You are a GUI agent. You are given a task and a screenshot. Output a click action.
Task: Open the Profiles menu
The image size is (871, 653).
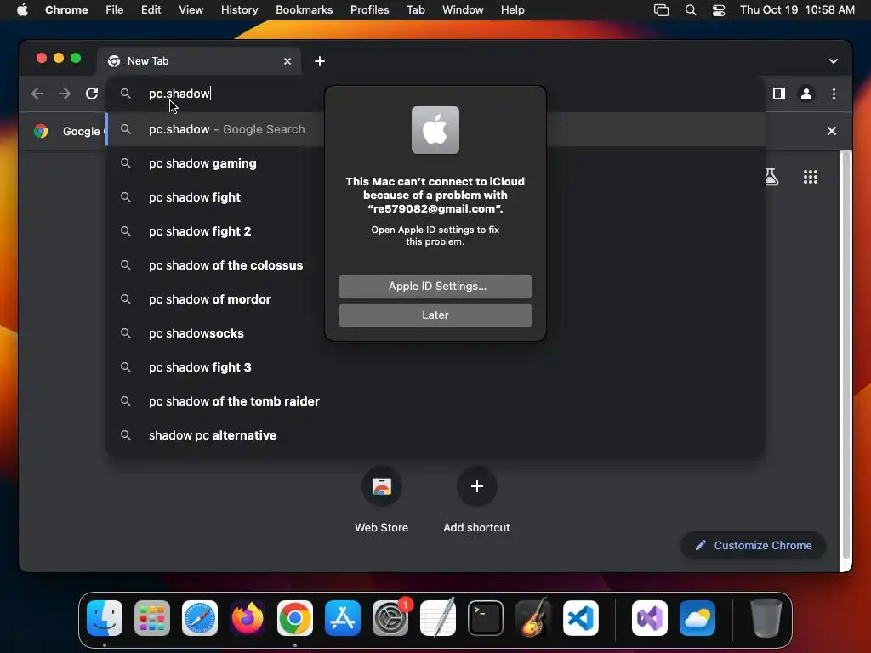tap(369, 10)
